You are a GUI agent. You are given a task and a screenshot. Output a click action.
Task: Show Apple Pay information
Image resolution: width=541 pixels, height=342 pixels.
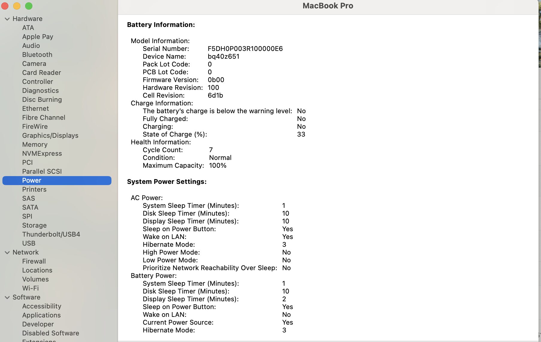point(38,37)
